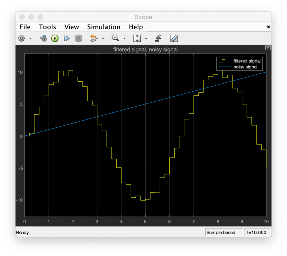Expand dropdown beside highlight block icon
Screen dimensions: 287x256
click(103, 39)
